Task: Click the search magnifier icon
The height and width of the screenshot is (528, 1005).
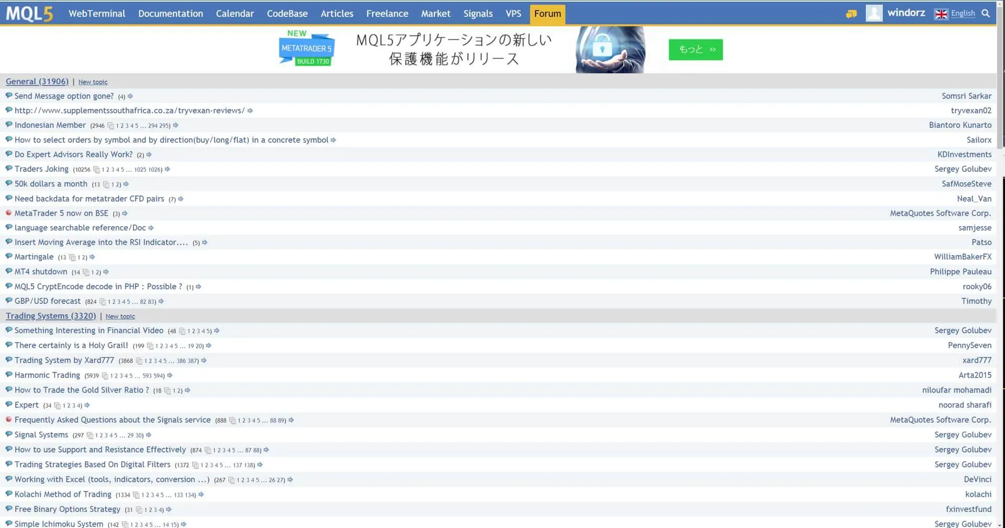Action: coord(986,13)
